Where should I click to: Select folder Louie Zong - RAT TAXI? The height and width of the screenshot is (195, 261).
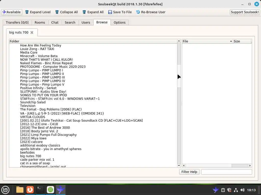(37, 49)
